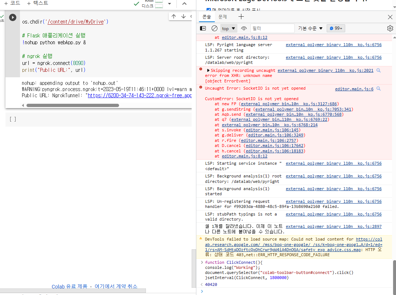Open editor.main.js:6 source link
The image size is (396, 295).
click(x=354, y=89)
